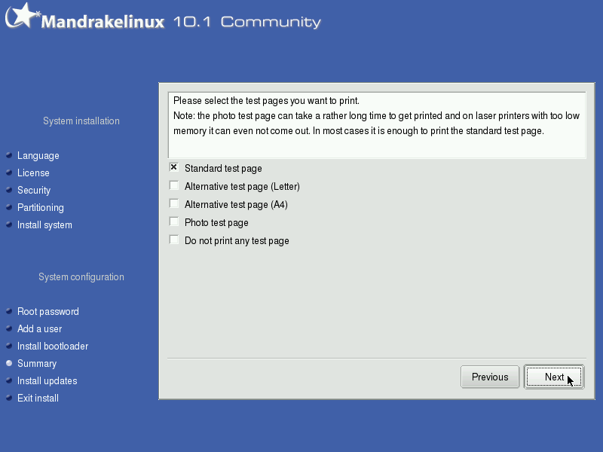Click the 'Standard test page' label text
Viewport: 603px width, 452px height.
pyautogui.click(x=223, y=168)
